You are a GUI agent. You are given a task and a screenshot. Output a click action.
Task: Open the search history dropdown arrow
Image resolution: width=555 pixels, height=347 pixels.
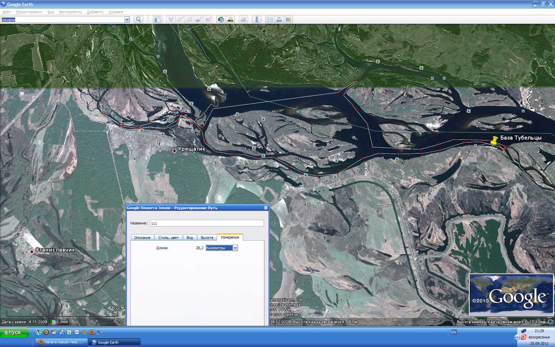coord(127,19)
